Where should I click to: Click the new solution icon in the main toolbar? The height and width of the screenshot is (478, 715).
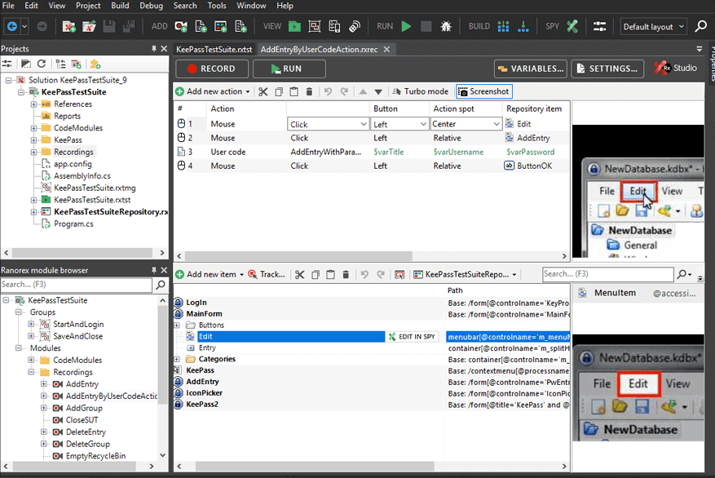pyautogui.click(x=68, y=26)
